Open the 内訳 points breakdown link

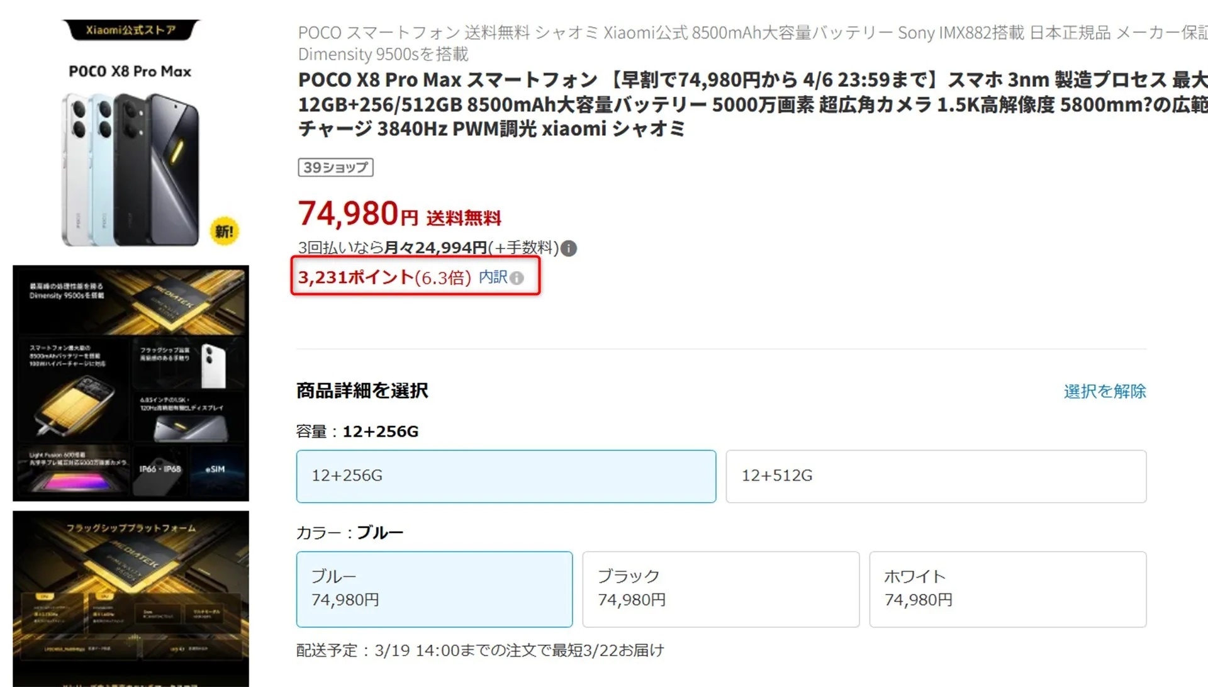(x=493, y=277)
